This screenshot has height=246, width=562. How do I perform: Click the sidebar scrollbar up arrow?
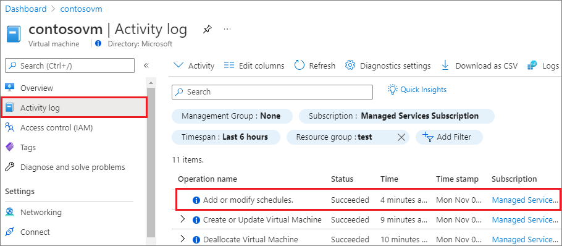[151, 83]
